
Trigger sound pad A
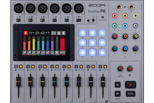(x=83, y=33)
